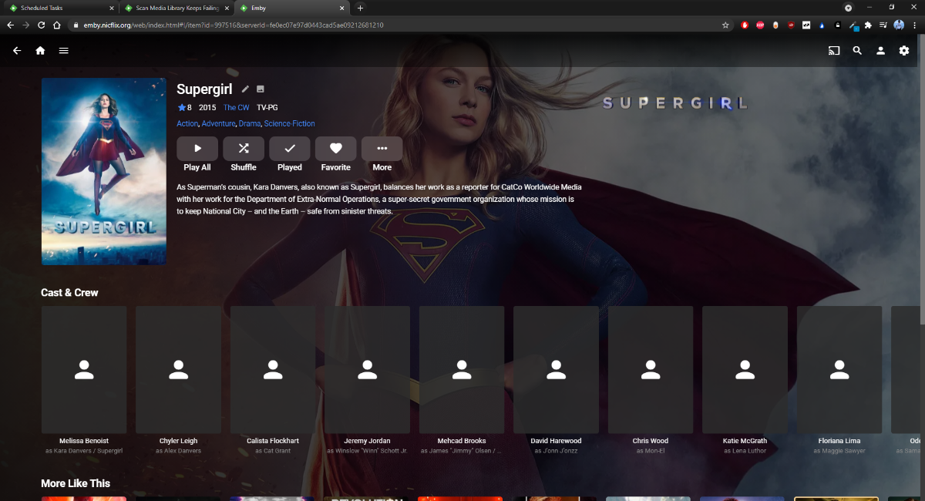Go to Emby home via house icon
This screenshot has width=925, height=501.
[40, 51]
